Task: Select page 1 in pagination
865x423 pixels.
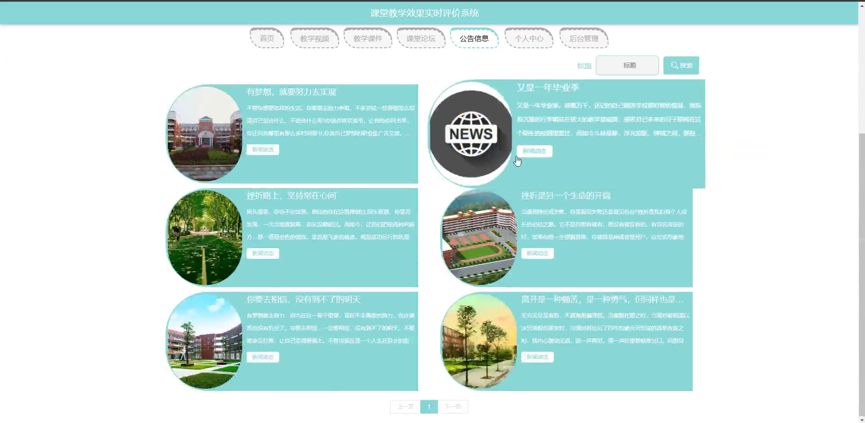Action: point(429,407)
